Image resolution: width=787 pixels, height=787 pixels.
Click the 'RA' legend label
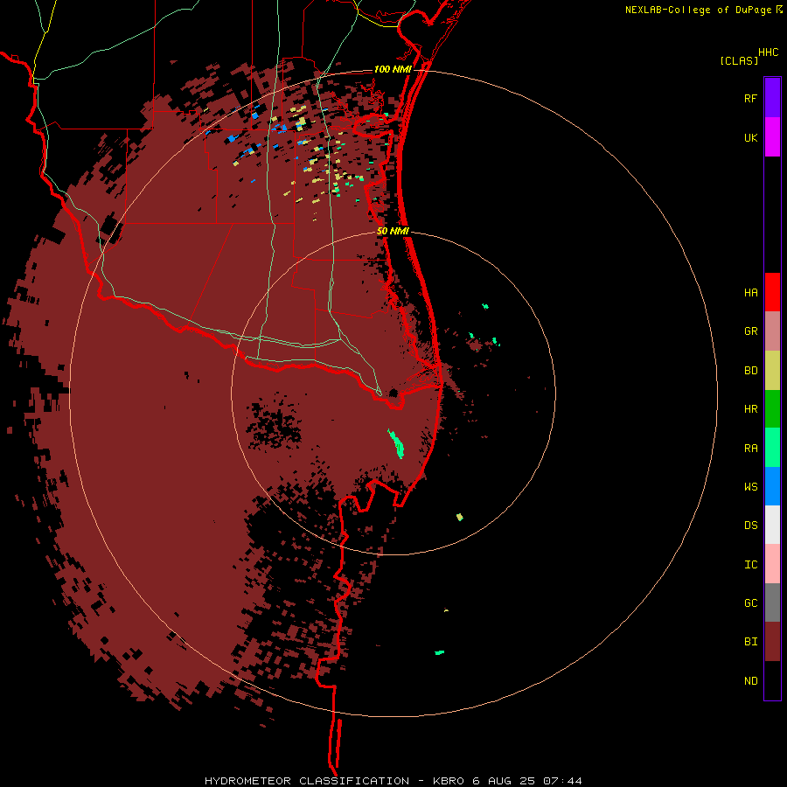pyautogui.click(x=750, y=449)
